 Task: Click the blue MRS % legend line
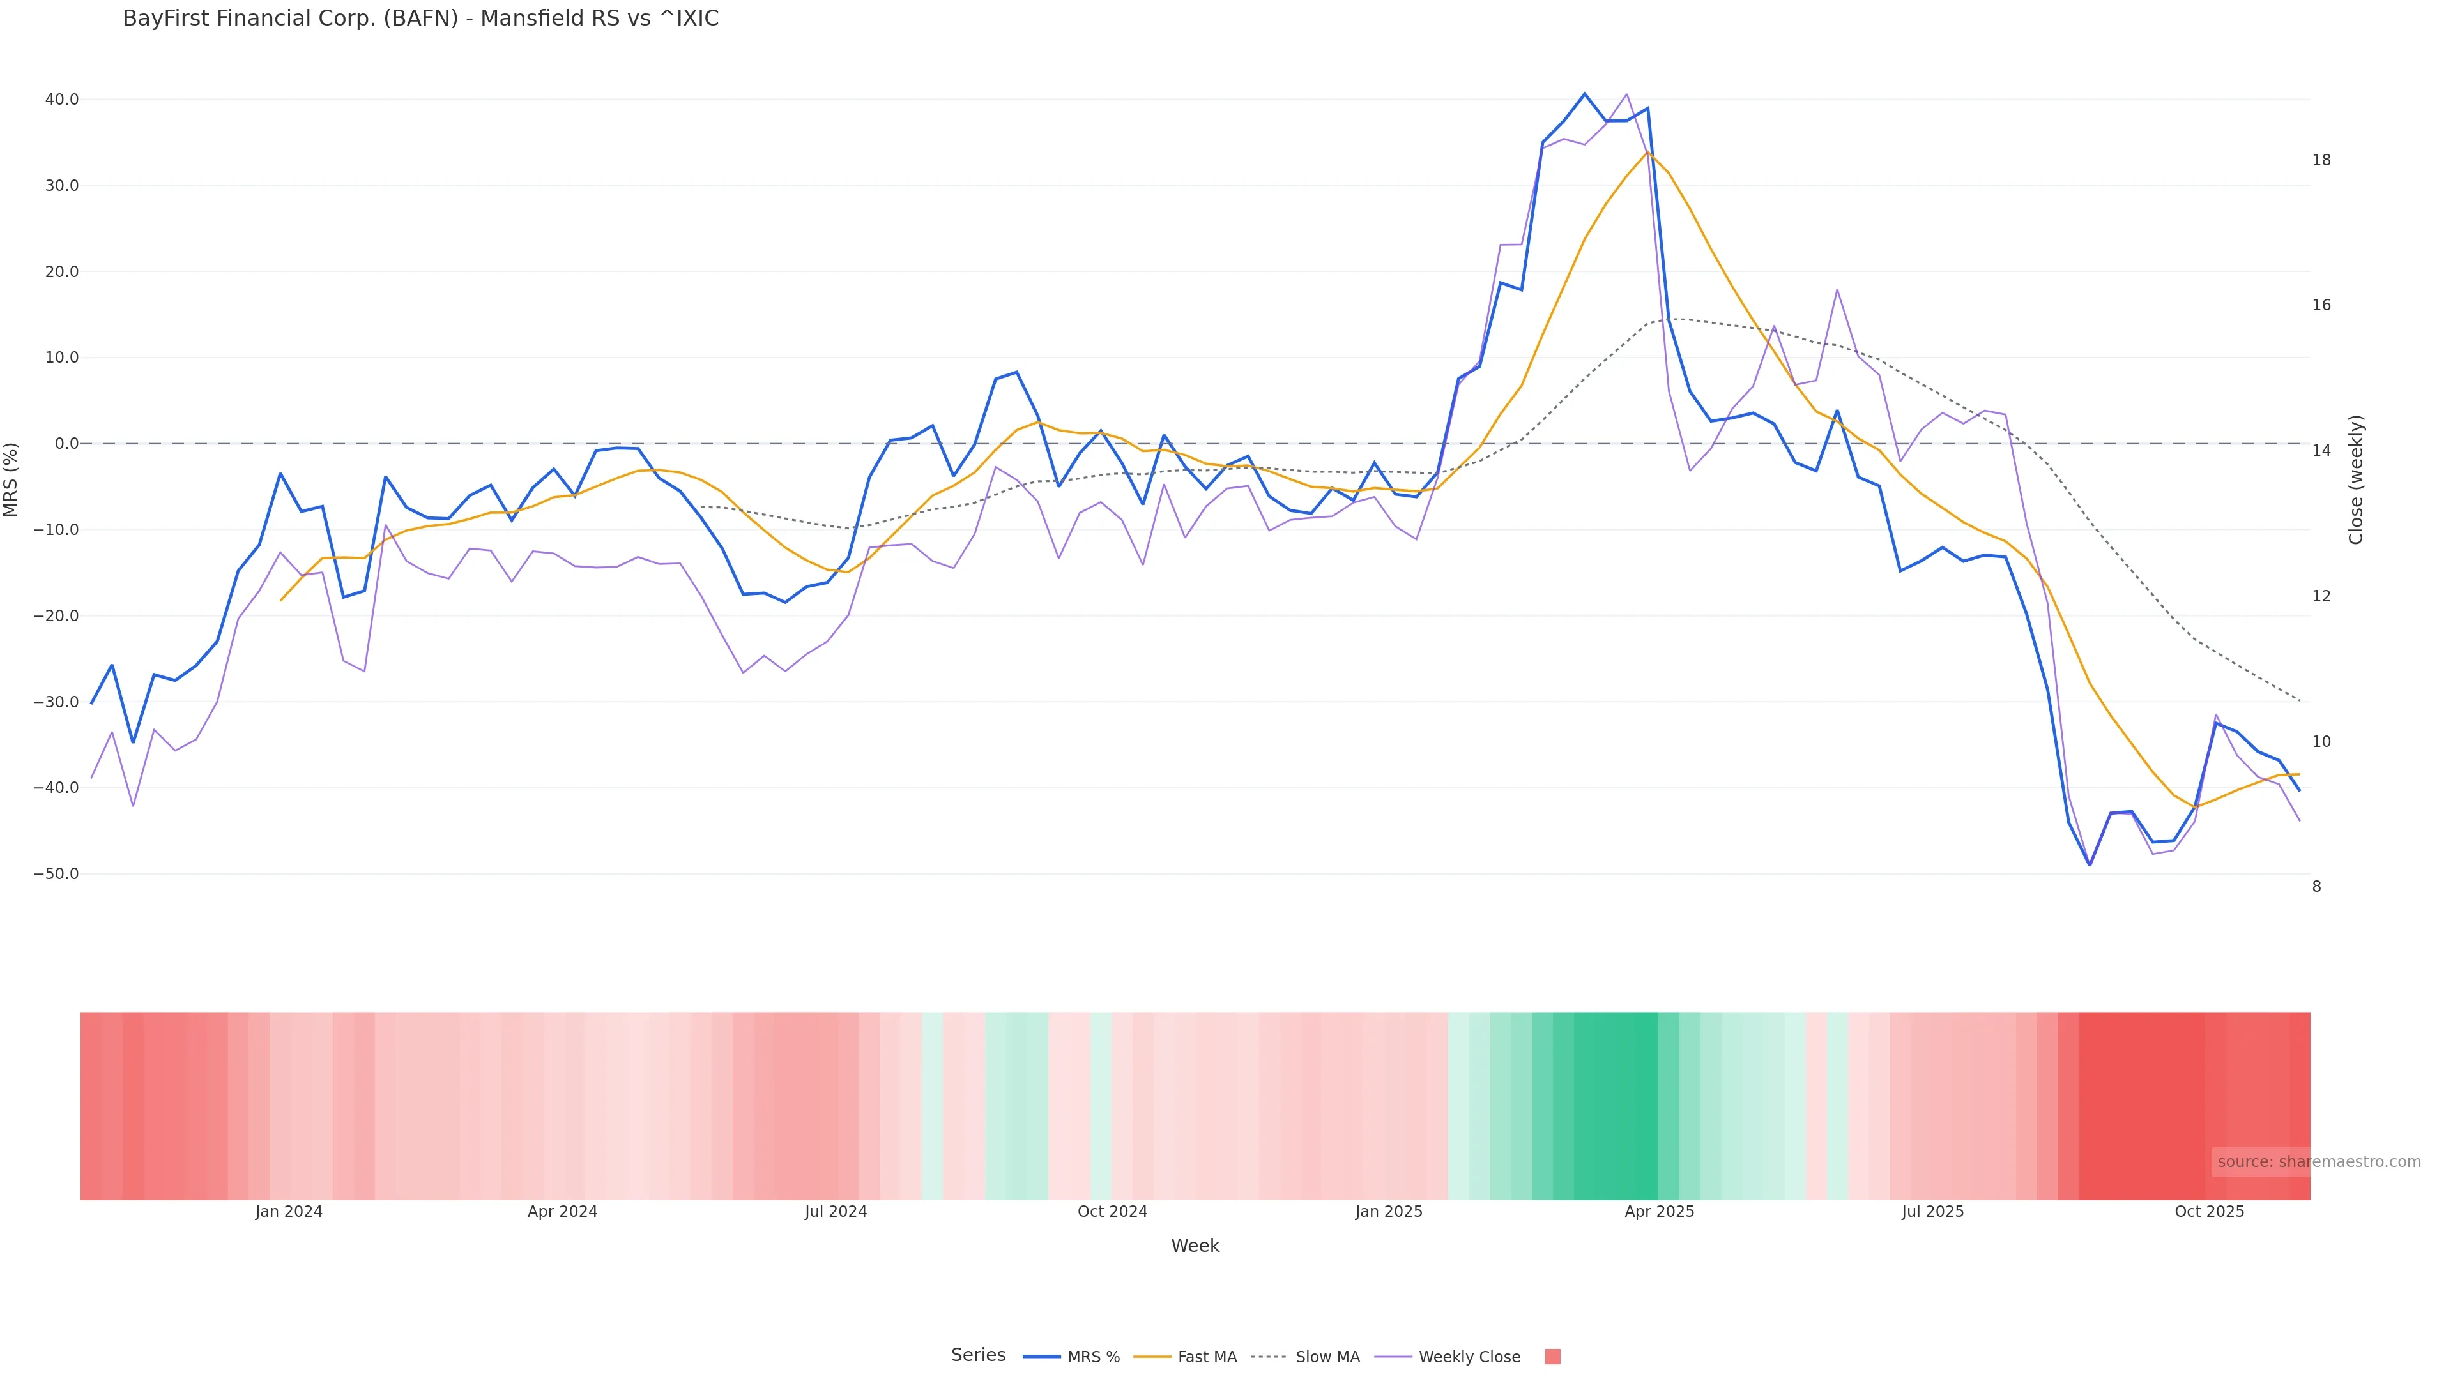1042,1357
